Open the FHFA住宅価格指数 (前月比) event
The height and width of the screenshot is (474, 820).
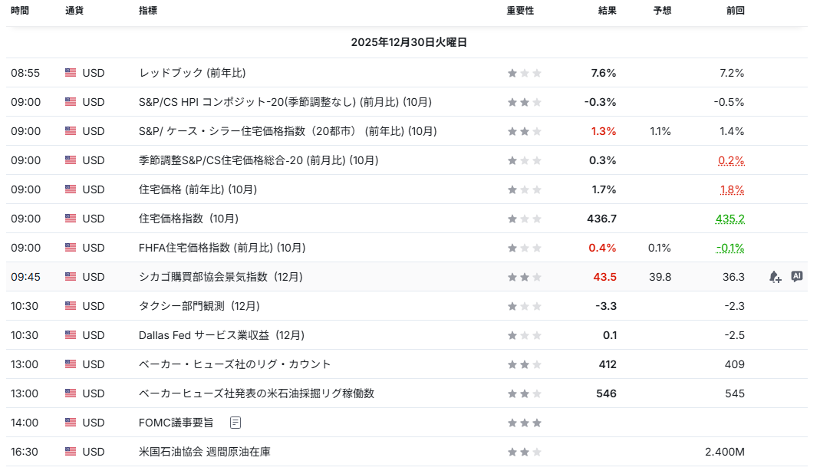point(222,248)
